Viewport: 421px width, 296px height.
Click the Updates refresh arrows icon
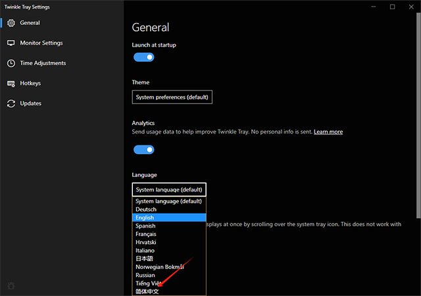click(x=11, y=104)
